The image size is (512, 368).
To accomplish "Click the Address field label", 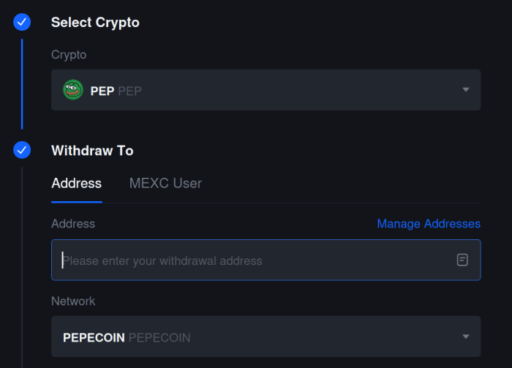I will [73, 223].
